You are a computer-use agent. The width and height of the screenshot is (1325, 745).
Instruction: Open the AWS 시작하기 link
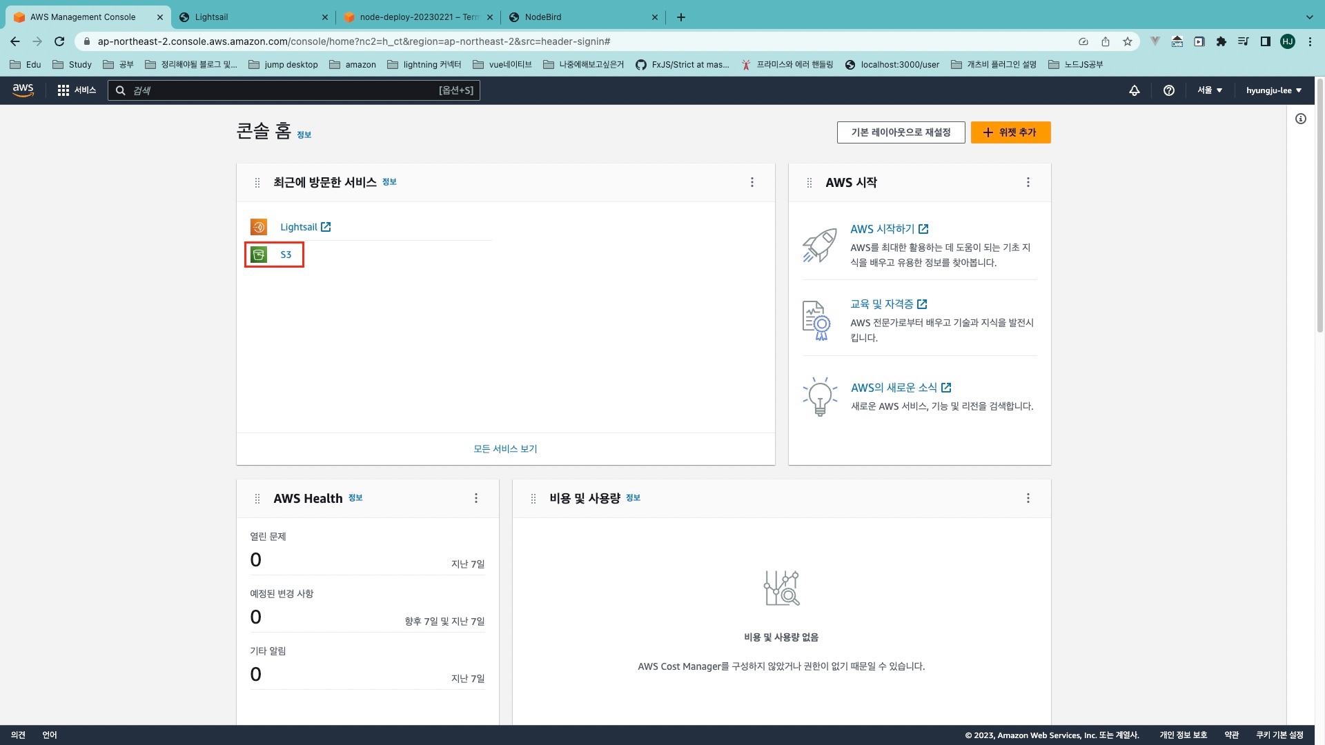coord(889,229)
